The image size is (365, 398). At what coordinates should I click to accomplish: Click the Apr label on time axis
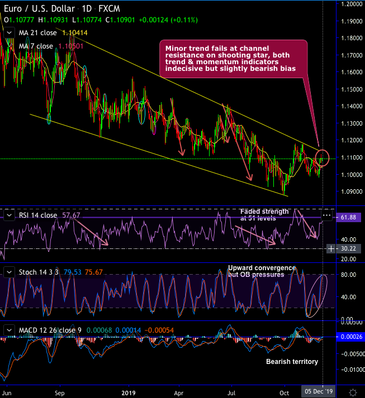179,393
